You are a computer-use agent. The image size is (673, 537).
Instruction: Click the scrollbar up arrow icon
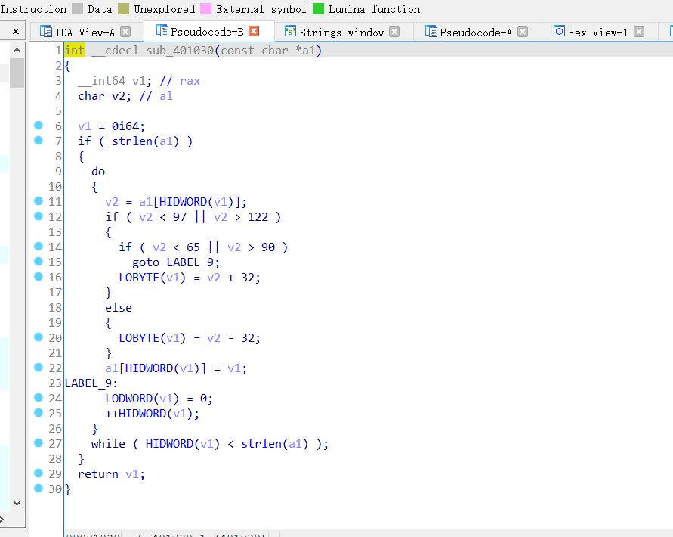tap(16, 50)
